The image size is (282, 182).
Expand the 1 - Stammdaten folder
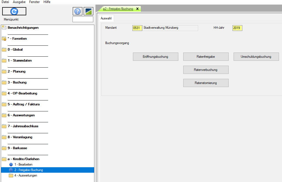click(x=4, y=60)
